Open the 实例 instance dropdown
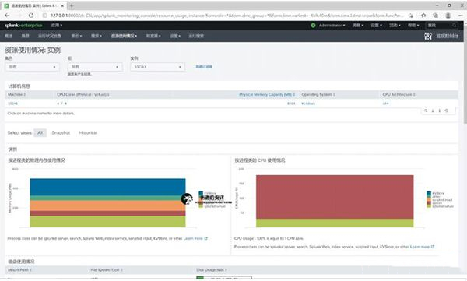 157,67
